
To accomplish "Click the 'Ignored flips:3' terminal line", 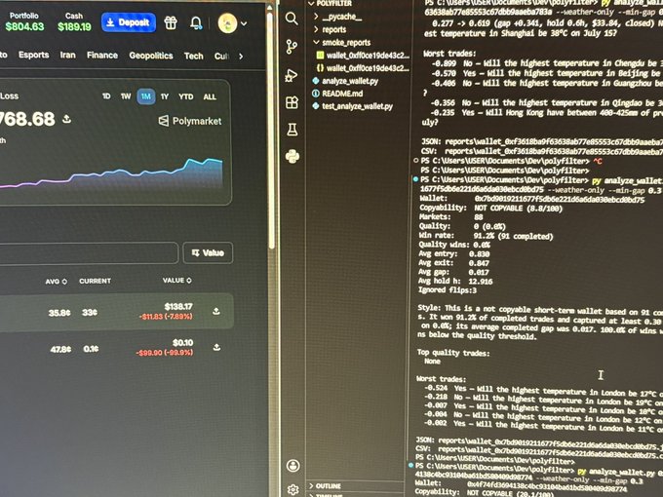I will tap(448, 290).
